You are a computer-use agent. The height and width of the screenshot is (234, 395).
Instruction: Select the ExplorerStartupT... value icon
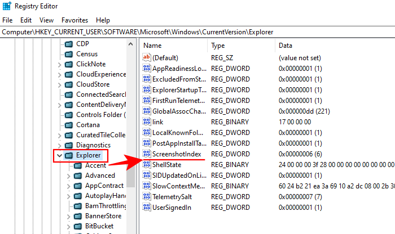[x=146, y=89]
